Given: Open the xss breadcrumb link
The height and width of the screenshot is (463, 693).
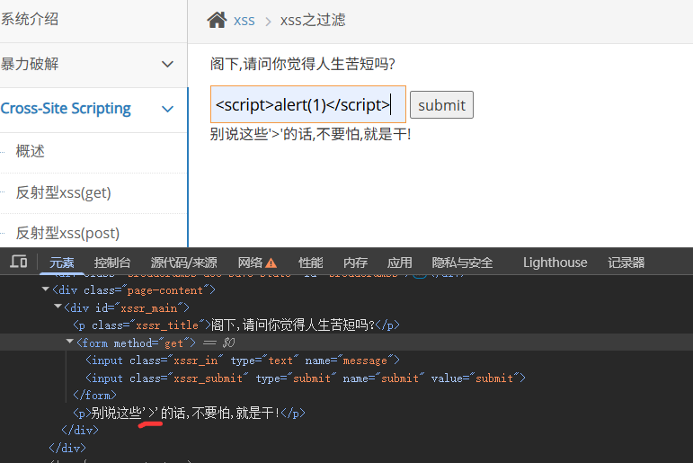Looking at the screenshot, I should tap(244, 21).
